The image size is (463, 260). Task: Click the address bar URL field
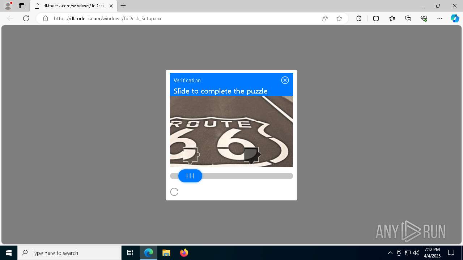pos(184,18)
